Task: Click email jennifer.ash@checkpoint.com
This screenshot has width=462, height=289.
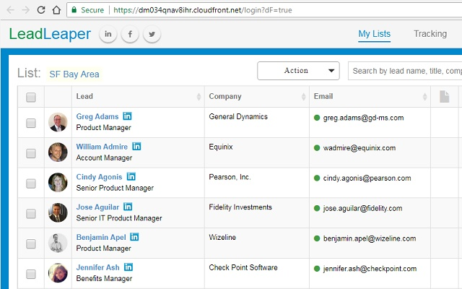Action: pos(370,269)
